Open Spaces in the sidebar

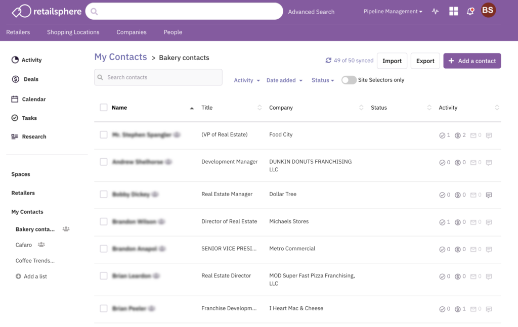pyautogui.click(x=20, y=174)
